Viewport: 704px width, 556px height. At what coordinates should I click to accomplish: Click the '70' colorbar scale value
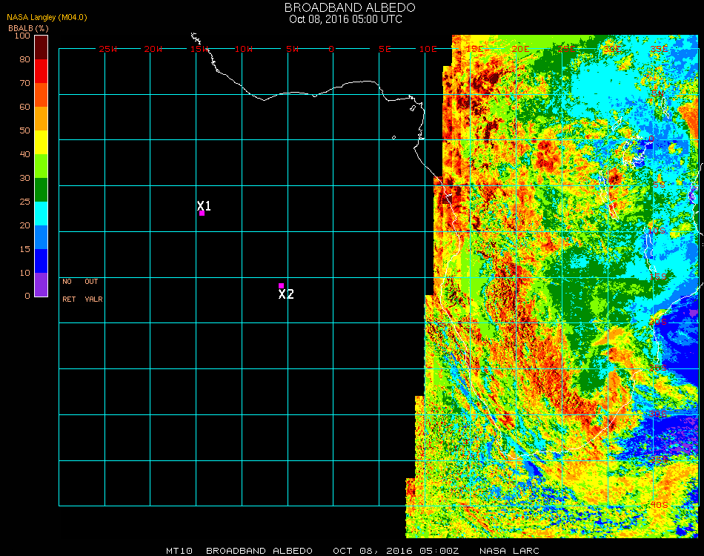point(24,83)
